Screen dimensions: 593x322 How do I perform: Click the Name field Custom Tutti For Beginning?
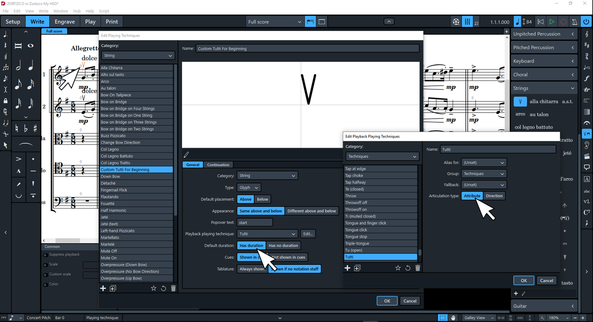[308, 49]
